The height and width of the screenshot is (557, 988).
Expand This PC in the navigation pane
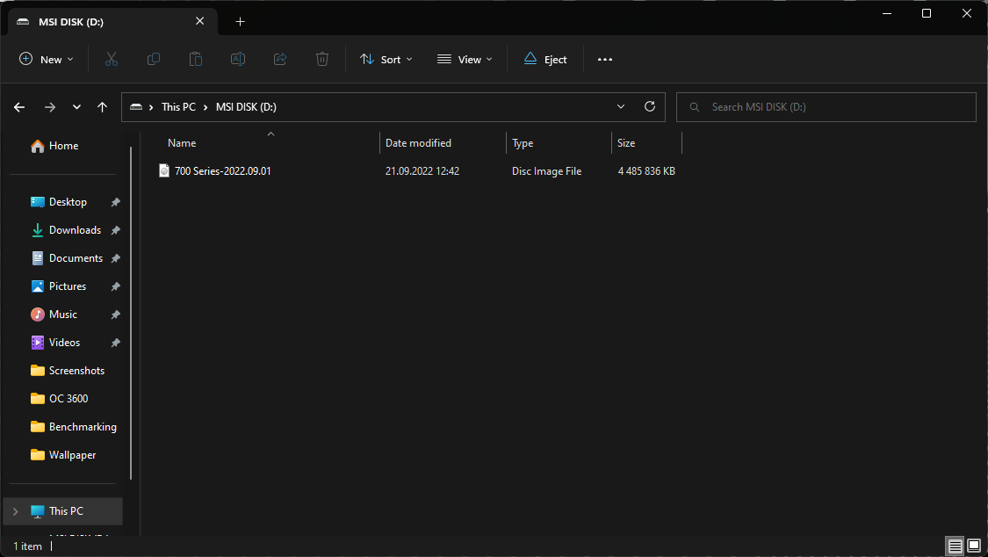click(16, 510)
